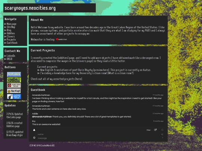Image resolution: width=202 pixels, height=151 pixels.
Task: Select Oddities in the Navigate menu
Action: 11,33
